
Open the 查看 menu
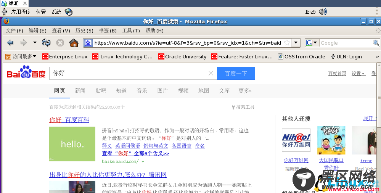(x=61, y=31)
